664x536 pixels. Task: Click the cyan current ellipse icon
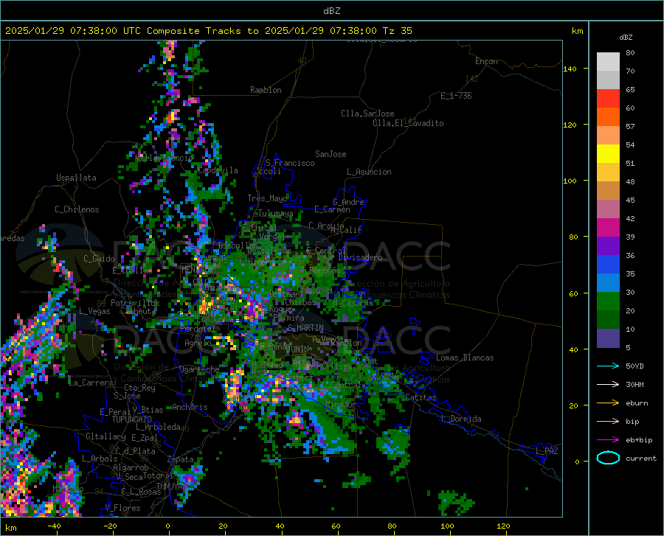pyautogui.click(x=608, y=458)
